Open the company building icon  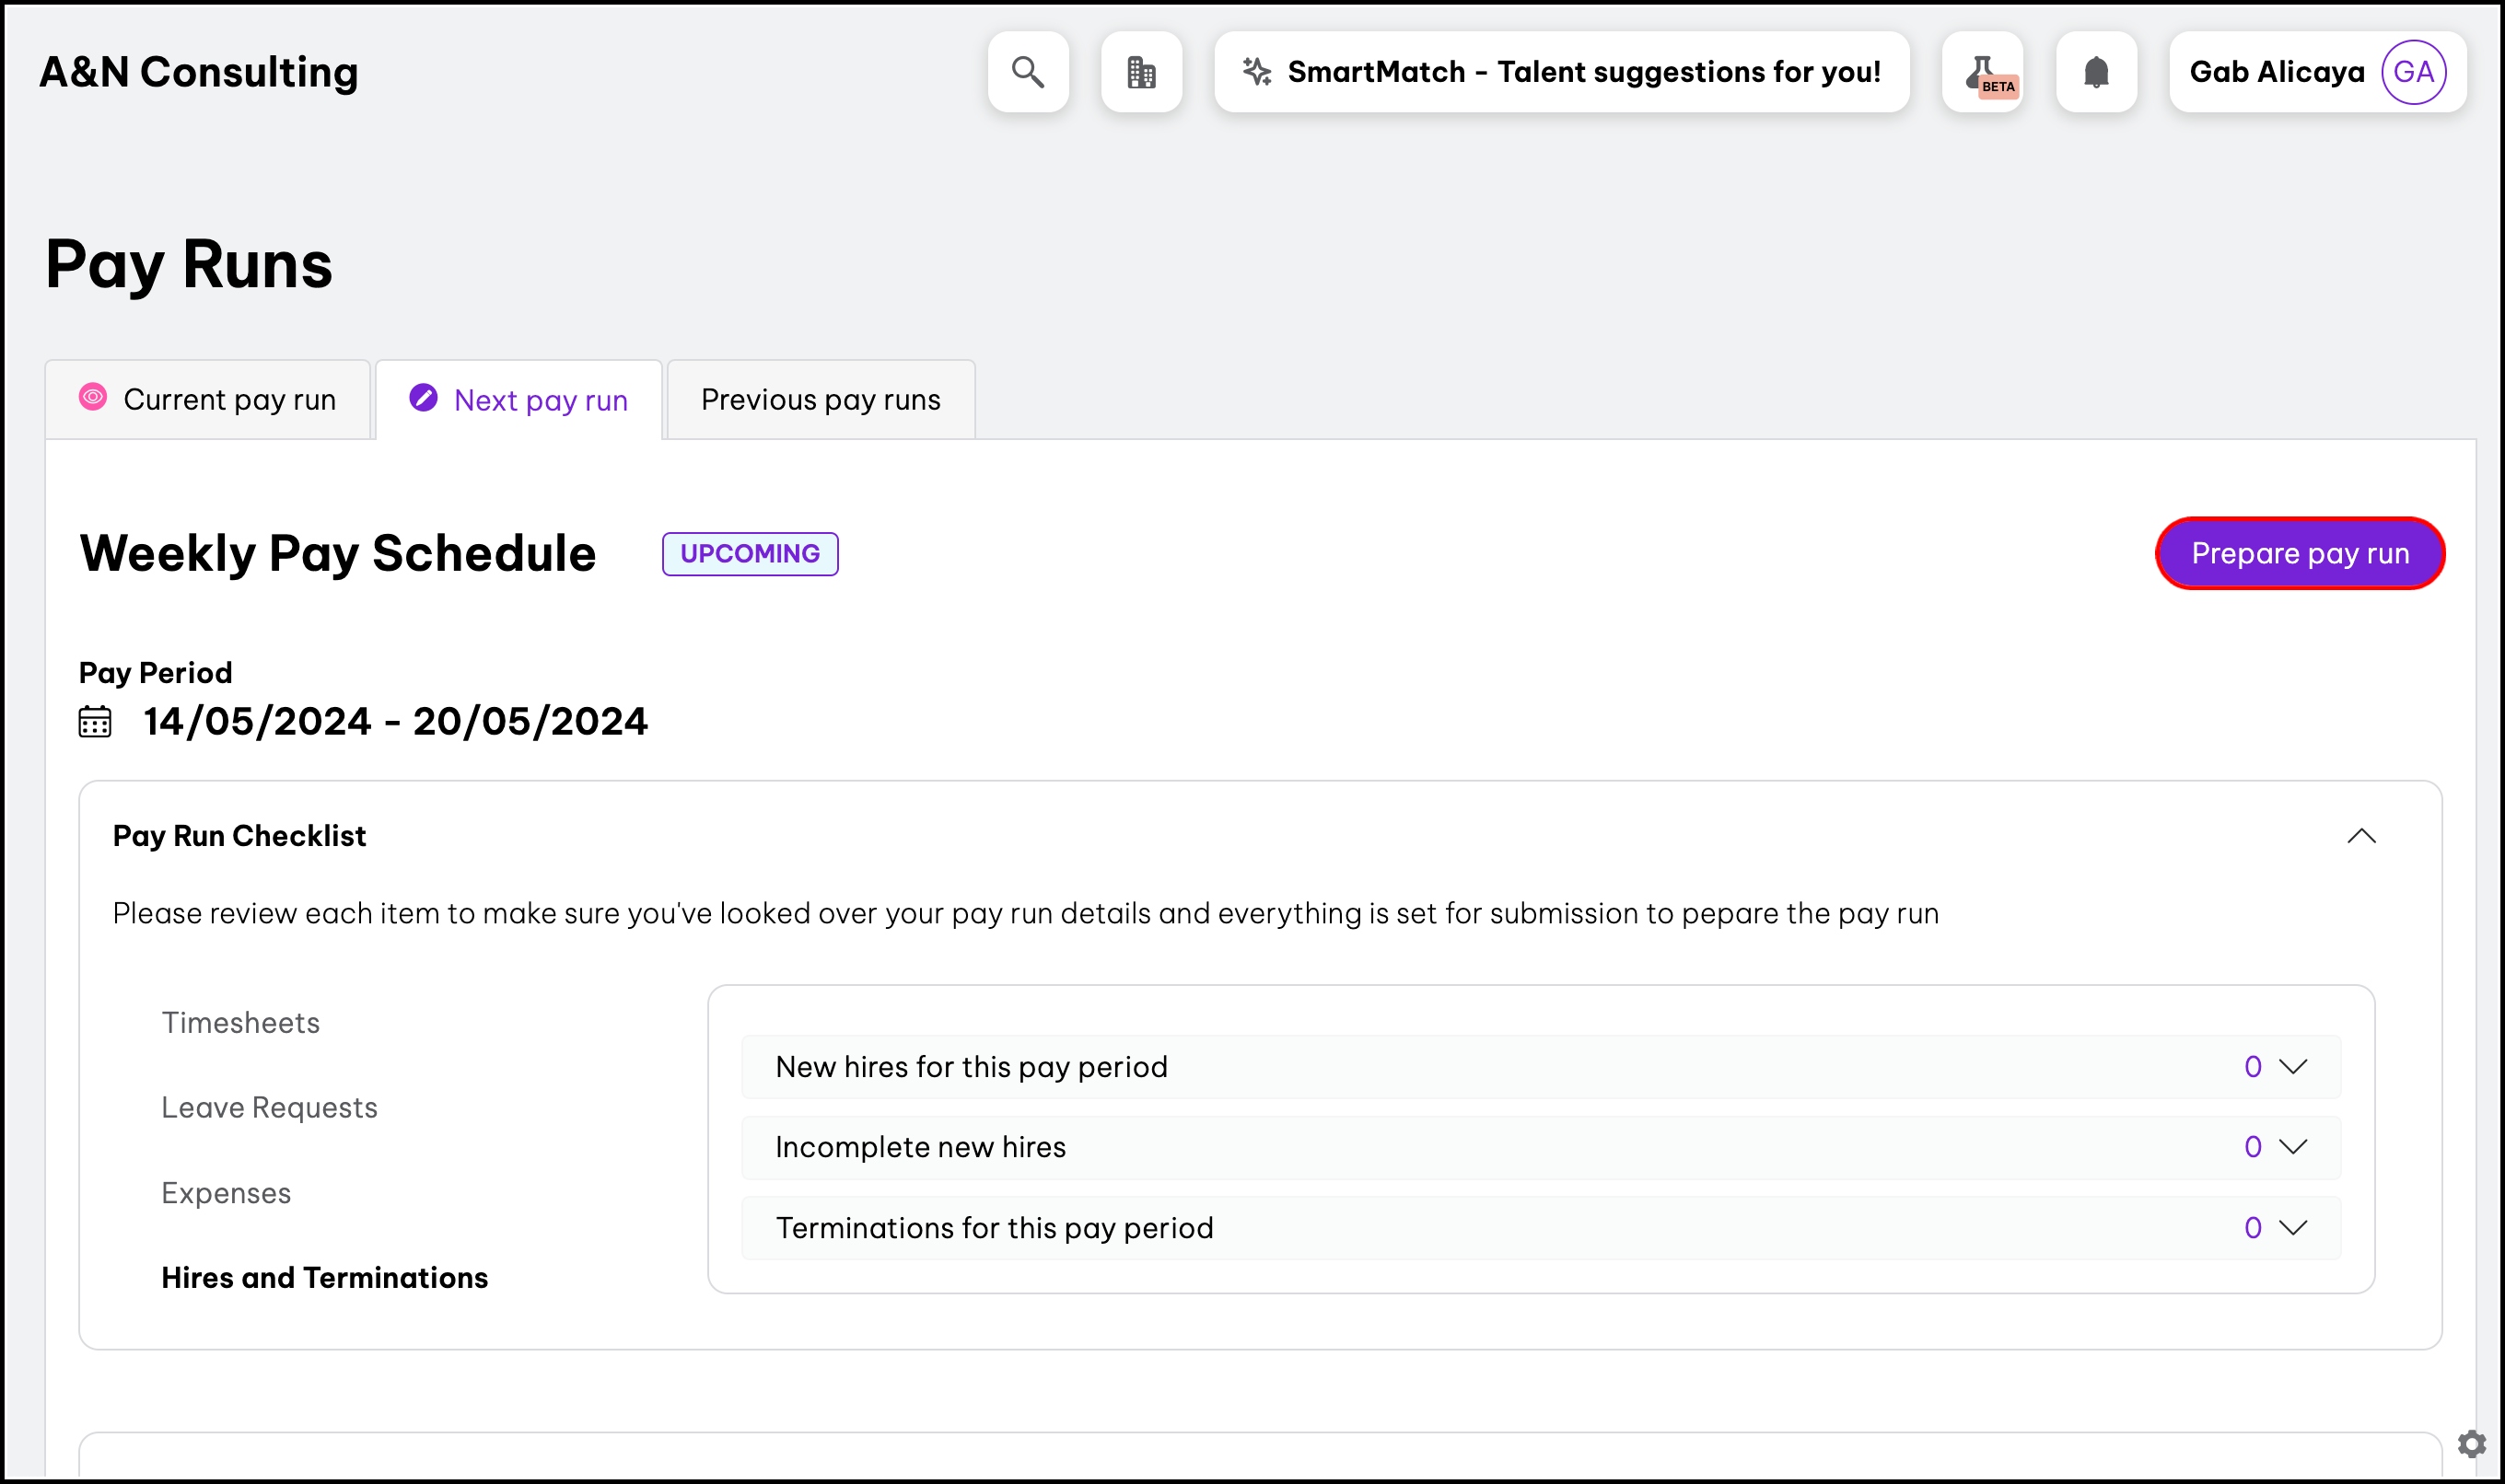coord(1140,72)
